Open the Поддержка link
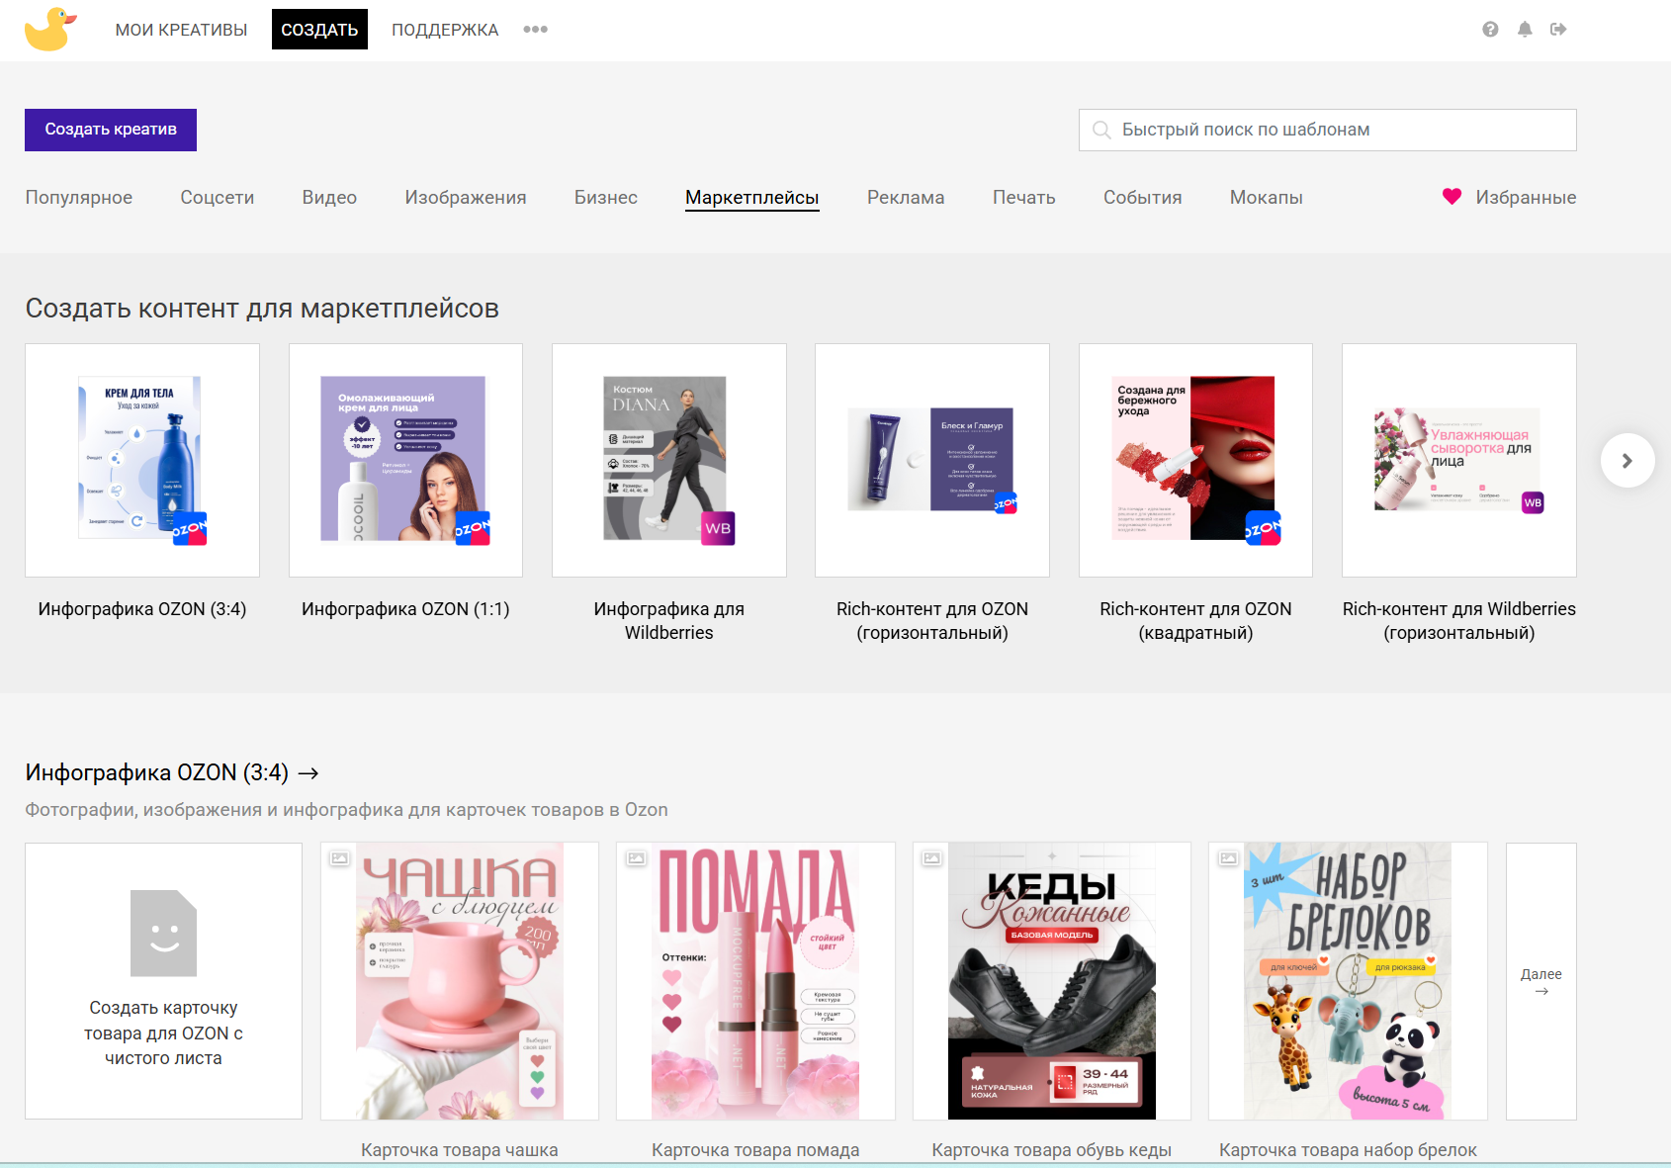Viewport: 1671px width, 1168px height. click(445, 30)
